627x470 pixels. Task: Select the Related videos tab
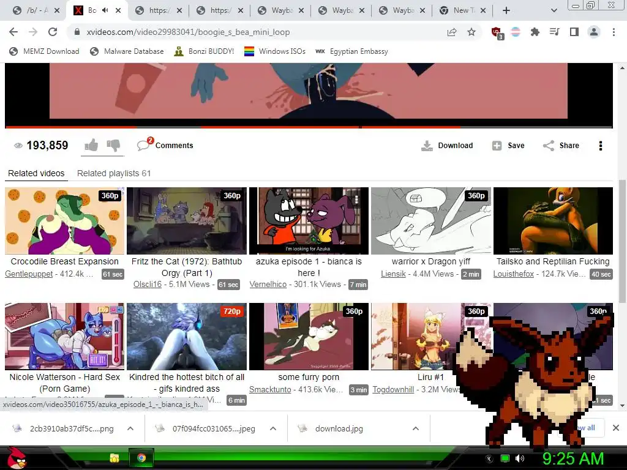(36, 173)
